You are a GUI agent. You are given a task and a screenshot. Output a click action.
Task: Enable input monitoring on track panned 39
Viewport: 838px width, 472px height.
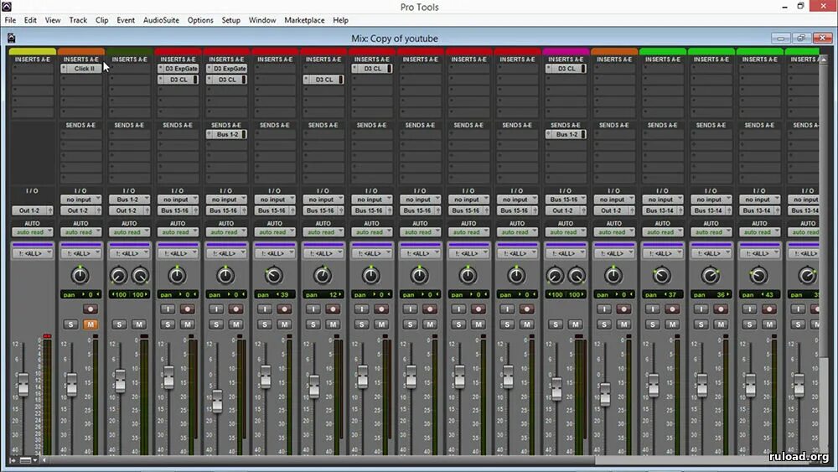[265, 309]
